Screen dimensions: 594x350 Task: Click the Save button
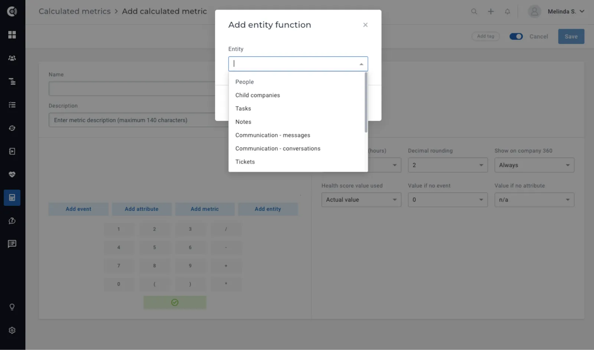pos(571,36)
